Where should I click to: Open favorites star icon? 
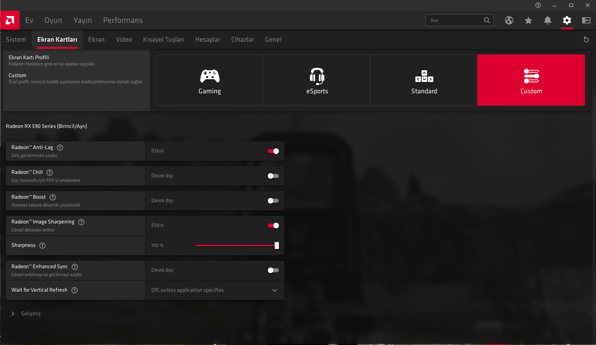pos(528,20)
